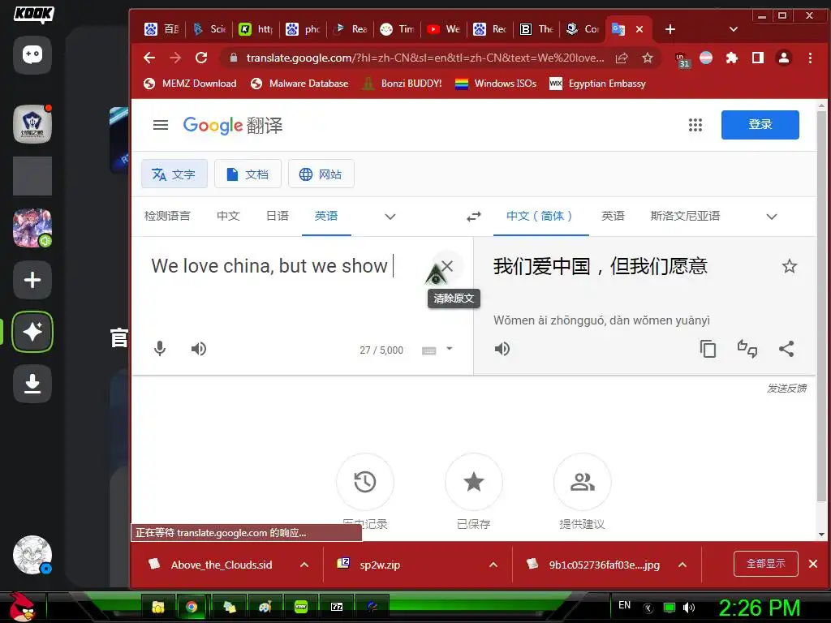This screenshot has width=831, height=623.
Task: Select 斯洛文尼亚语 as target language
Action: tap(685, 216)
